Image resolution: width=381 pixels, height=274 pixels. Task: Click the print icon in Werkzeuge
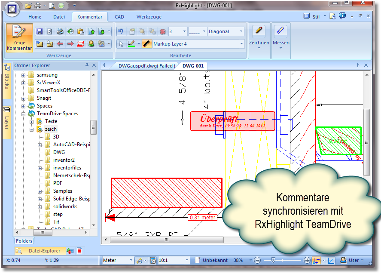[60, 31]
